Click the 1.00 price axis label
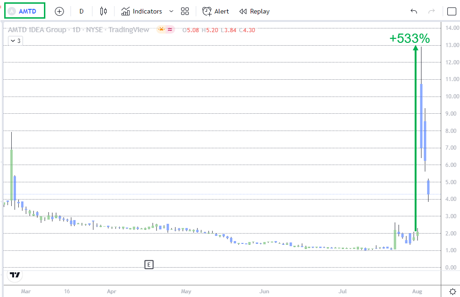 (451, 250)
